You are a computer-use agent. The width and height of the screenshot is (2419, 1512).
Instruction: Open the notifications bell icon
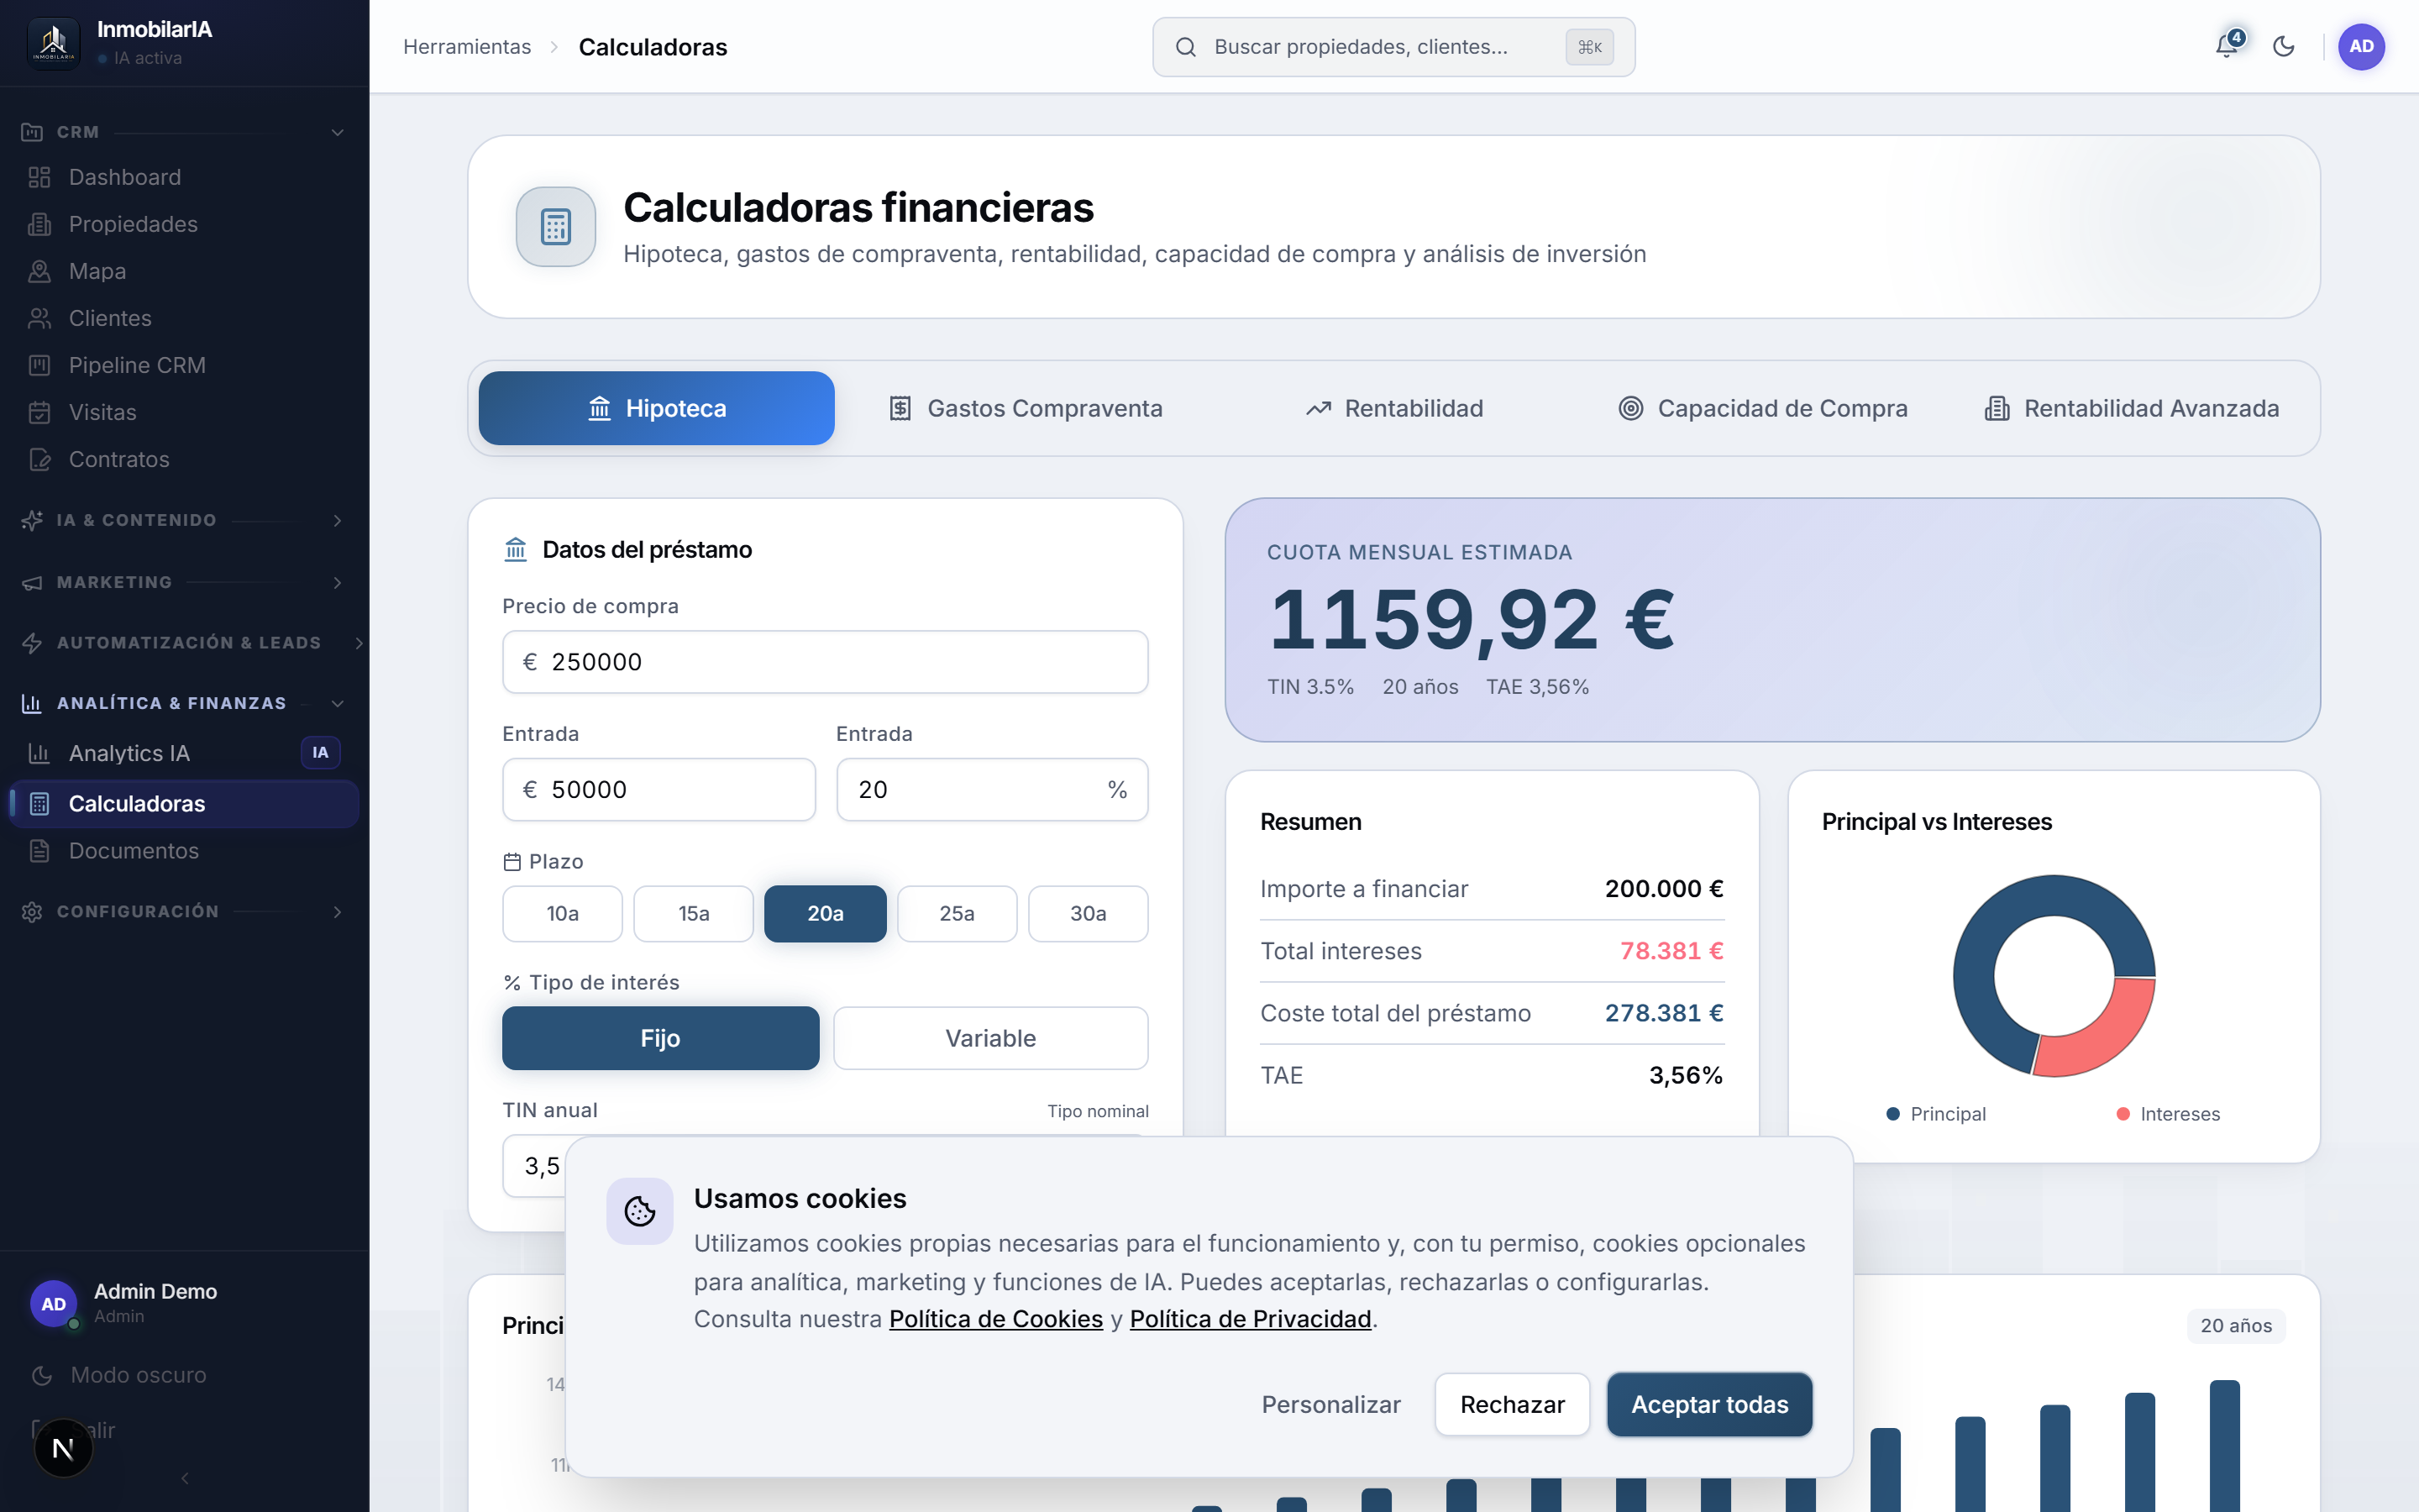2226,46
